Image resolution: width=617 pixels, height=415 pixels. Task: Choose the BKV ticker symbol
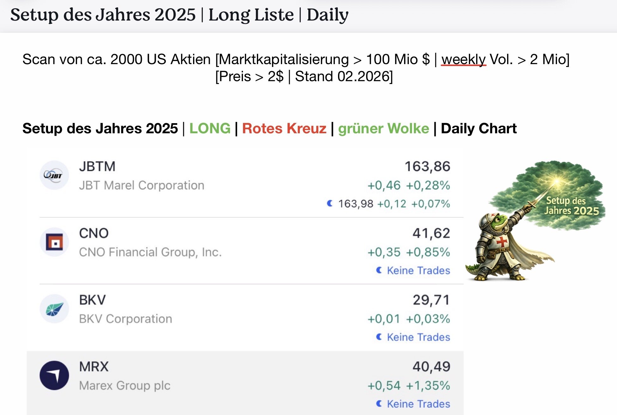point(92,300)
